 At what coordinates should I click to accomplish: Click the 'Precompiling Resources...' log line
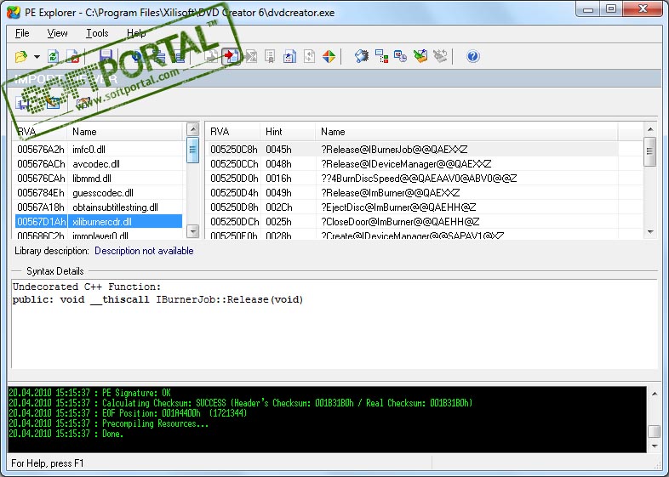[108, 423]
